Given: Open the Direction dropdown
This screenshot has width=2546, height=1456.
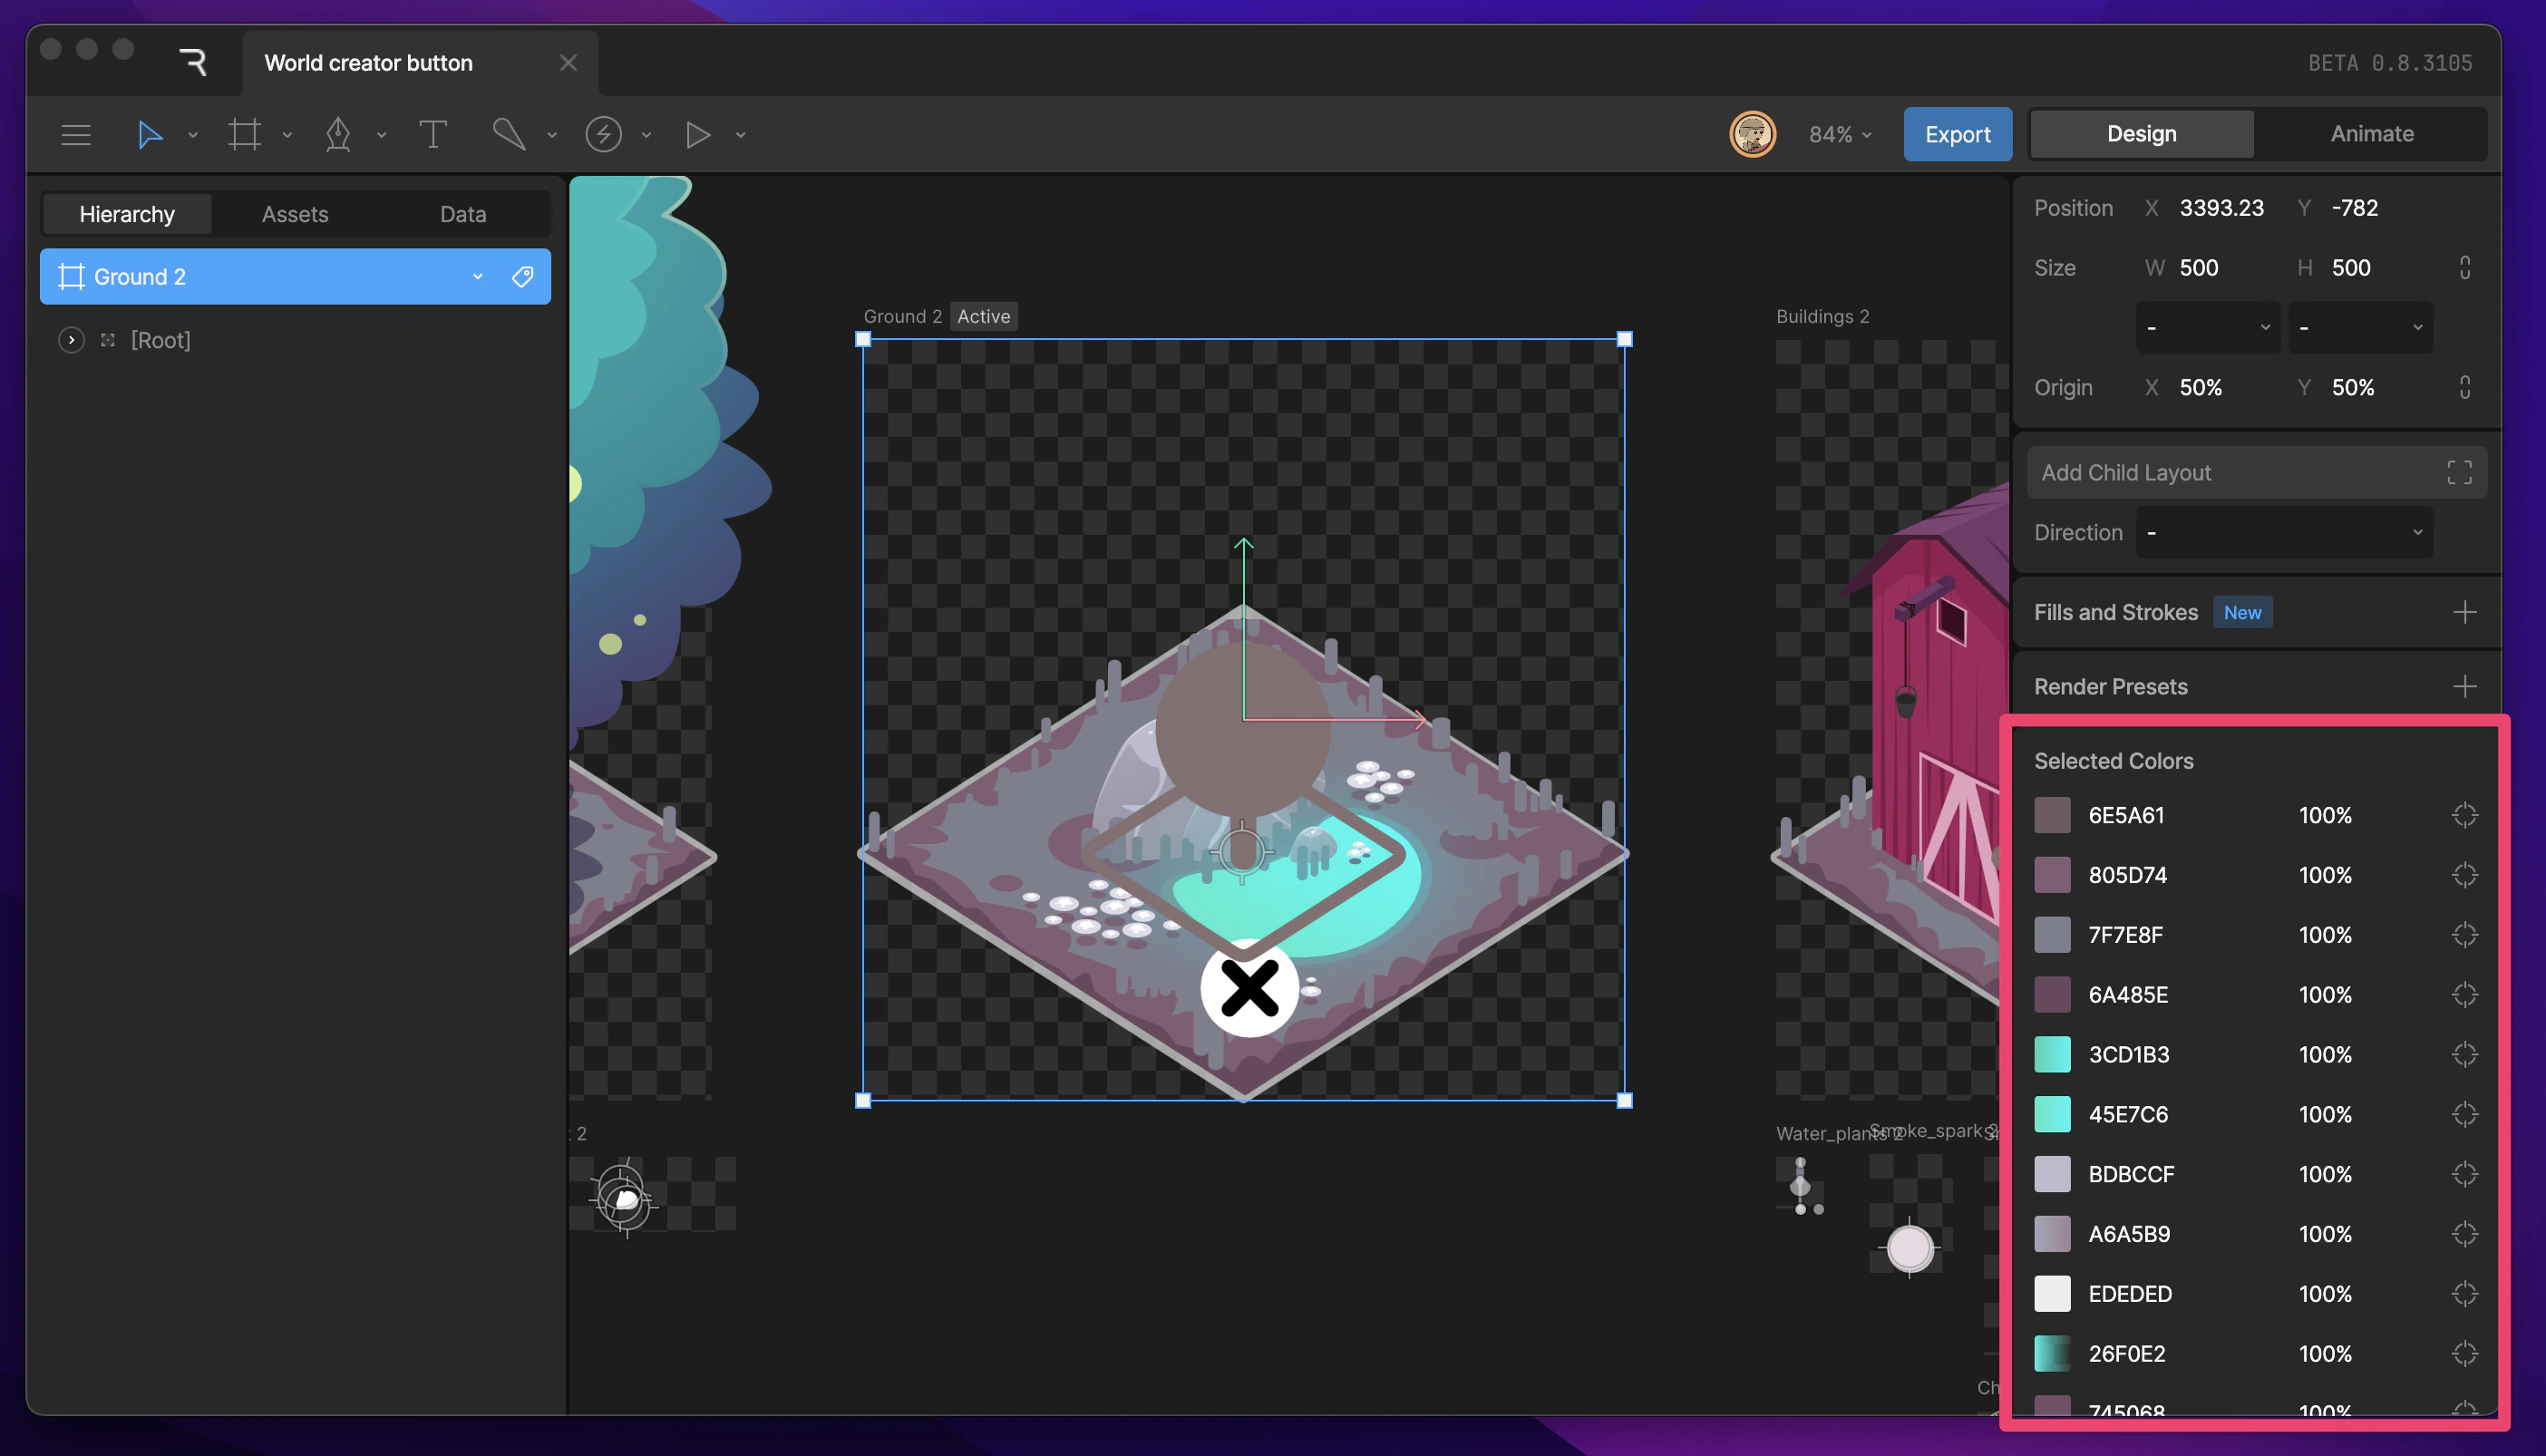Looking at the screenshot, I should (2283, 533).
